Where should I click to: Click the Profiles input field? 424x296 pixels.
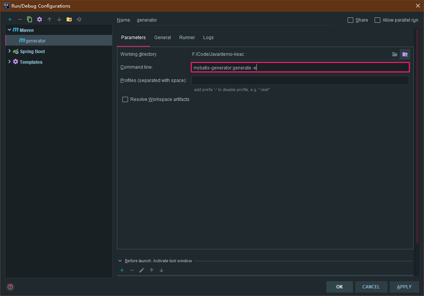point(300,80)
